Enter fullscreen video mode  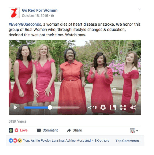click(123, 107)
